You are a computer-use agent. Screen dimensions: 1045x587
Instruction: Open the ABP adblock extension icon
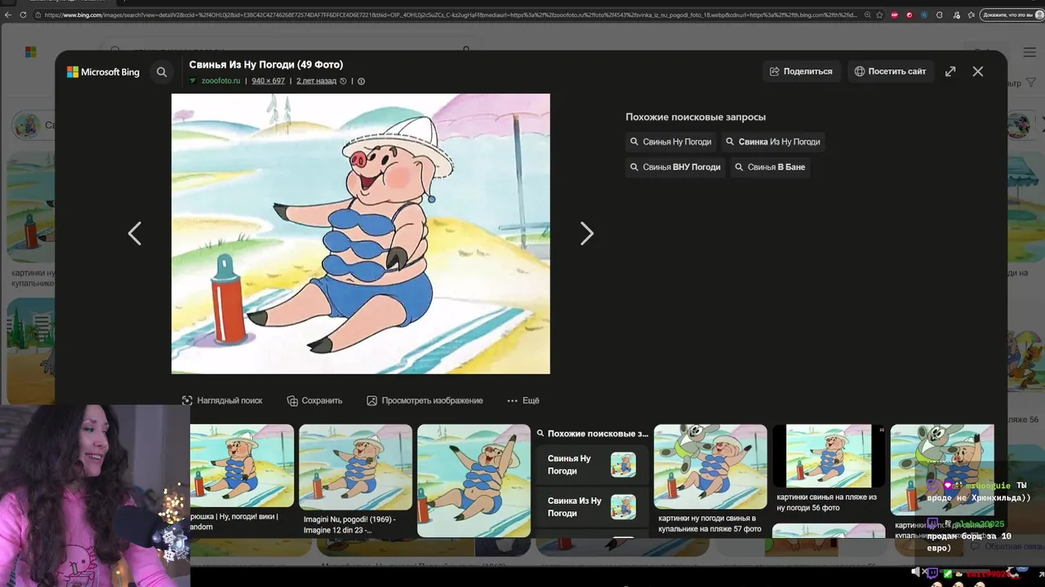(x=895, y=15)
